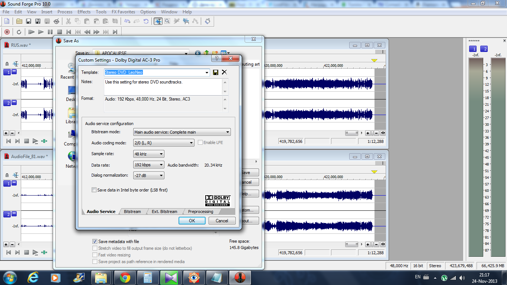
Task: Toggle Stretch video to fill output frame
Action: pyautogui.click(x=95, y=248)
